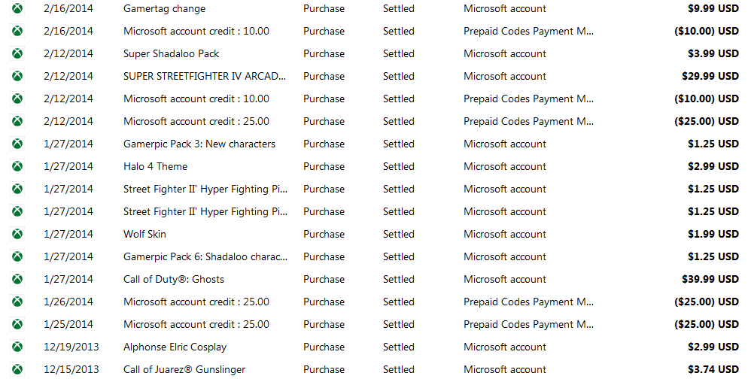The width and height of the screenshot is (751, 379).
Task: Open the SUPER STREETFIGHTER IV ARCAD... entry
Action: [205, 76]
